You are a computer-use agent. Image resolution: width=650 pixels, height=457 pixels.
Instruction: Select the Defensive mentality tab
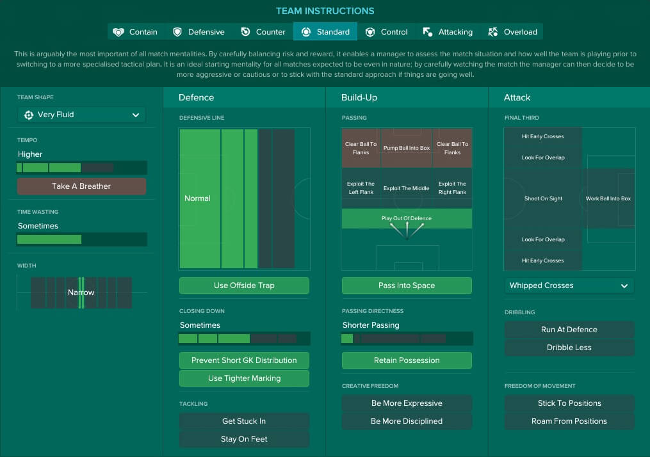point(199,32)
